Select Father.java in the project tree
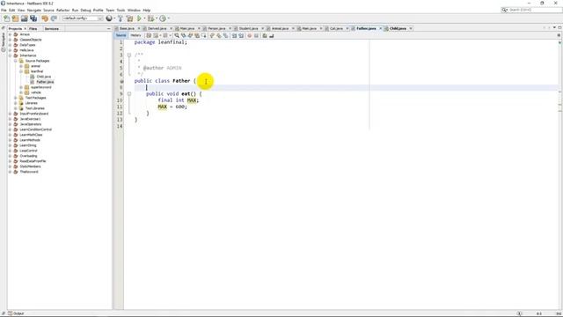563x317 pixels. click(45, 82)
